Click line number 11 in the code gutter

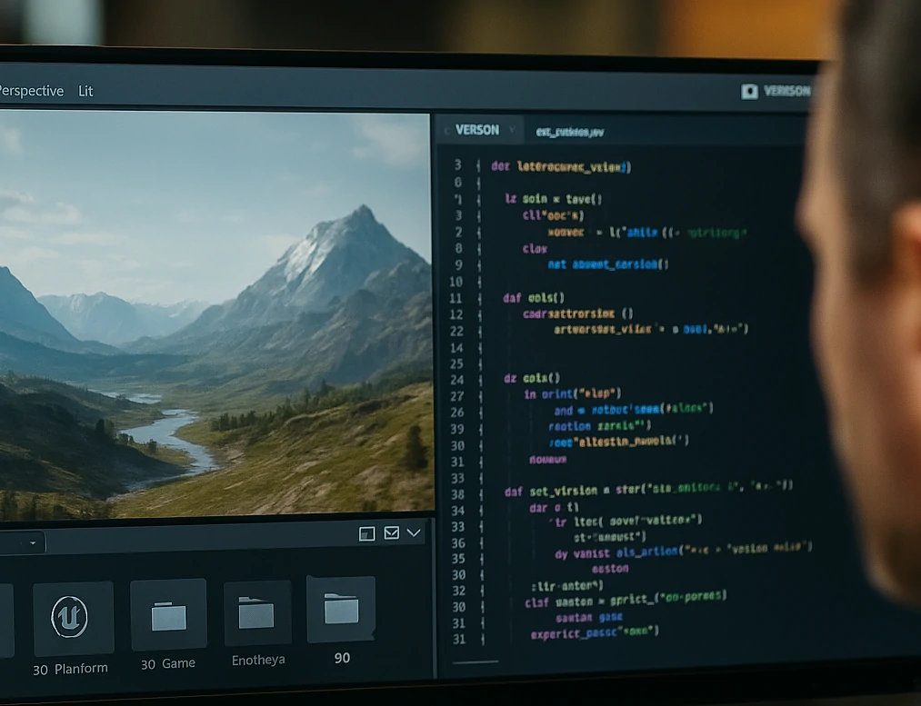pos(456,298)
